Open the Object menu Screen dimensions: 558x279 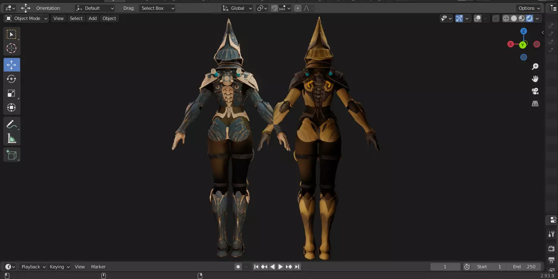click(109, 18)
